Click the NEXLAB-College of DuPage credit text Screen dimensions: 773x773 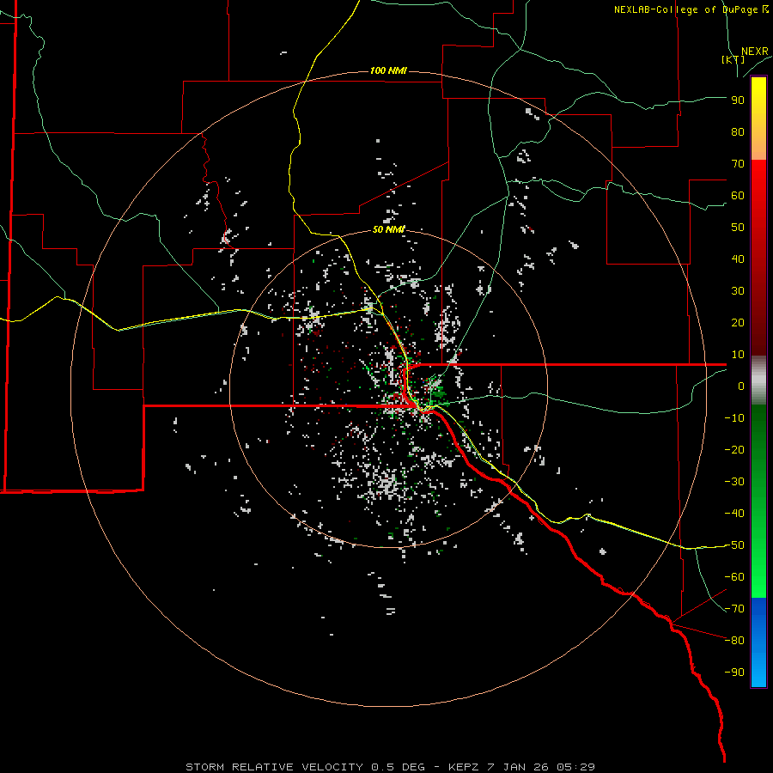click(691, 9)
